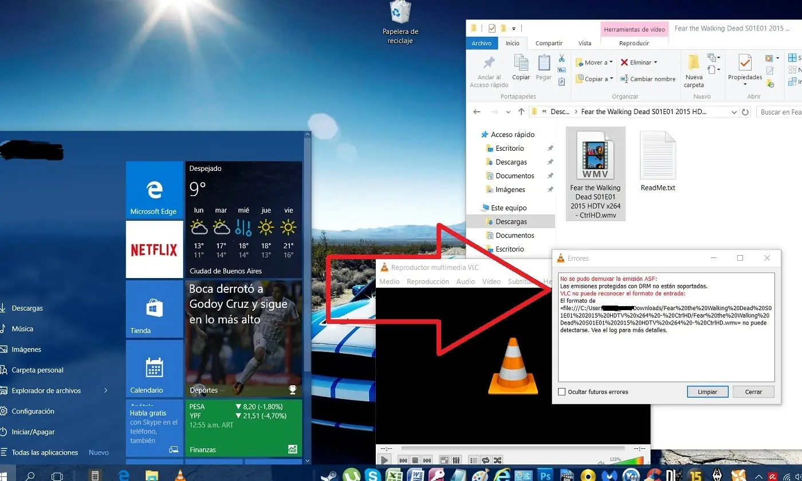Enable the Ocultar futuros errores checkbox
Image resolution: width=802 pixels, height=481 pixels.
[x=561, y=392]
